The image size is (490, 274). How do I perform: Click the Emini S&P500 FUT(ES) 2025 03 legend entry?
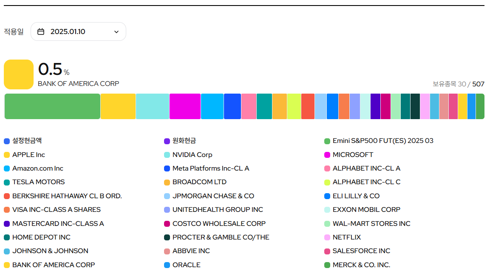pyautogui.click(x=379, y=141)
